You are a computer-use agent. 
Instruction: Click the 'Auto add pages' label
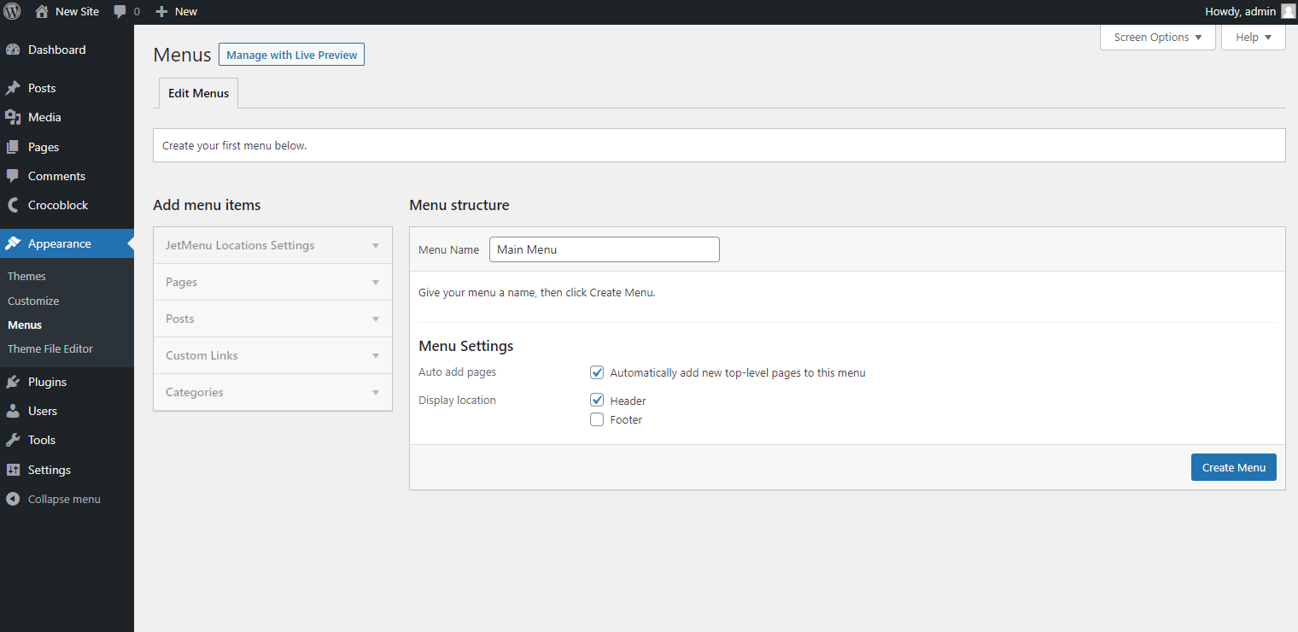(x=457, y=372)
